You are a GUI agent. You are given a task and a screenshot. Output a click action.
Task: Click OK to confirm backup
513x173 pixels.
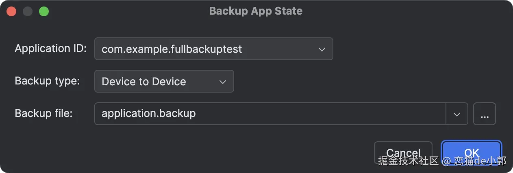pos(472,152)
